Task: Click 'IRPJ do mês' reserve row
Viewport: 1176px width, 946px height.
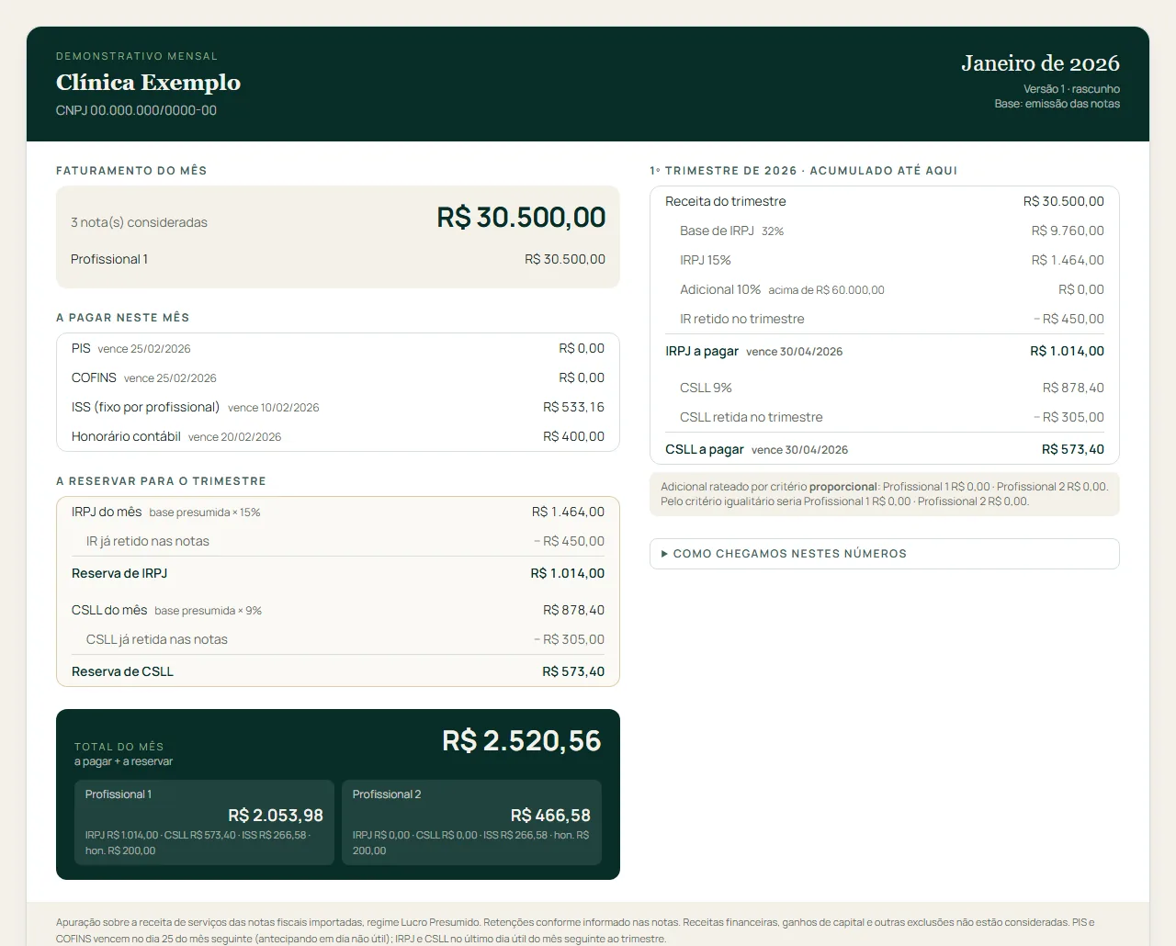Action: [338, 512]
